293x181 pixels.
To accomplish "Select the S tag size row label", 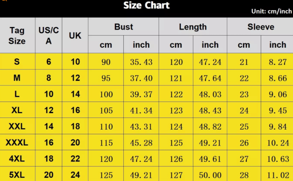I will (x=17, y=62).
